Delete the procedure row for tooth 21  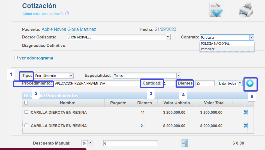246,125
